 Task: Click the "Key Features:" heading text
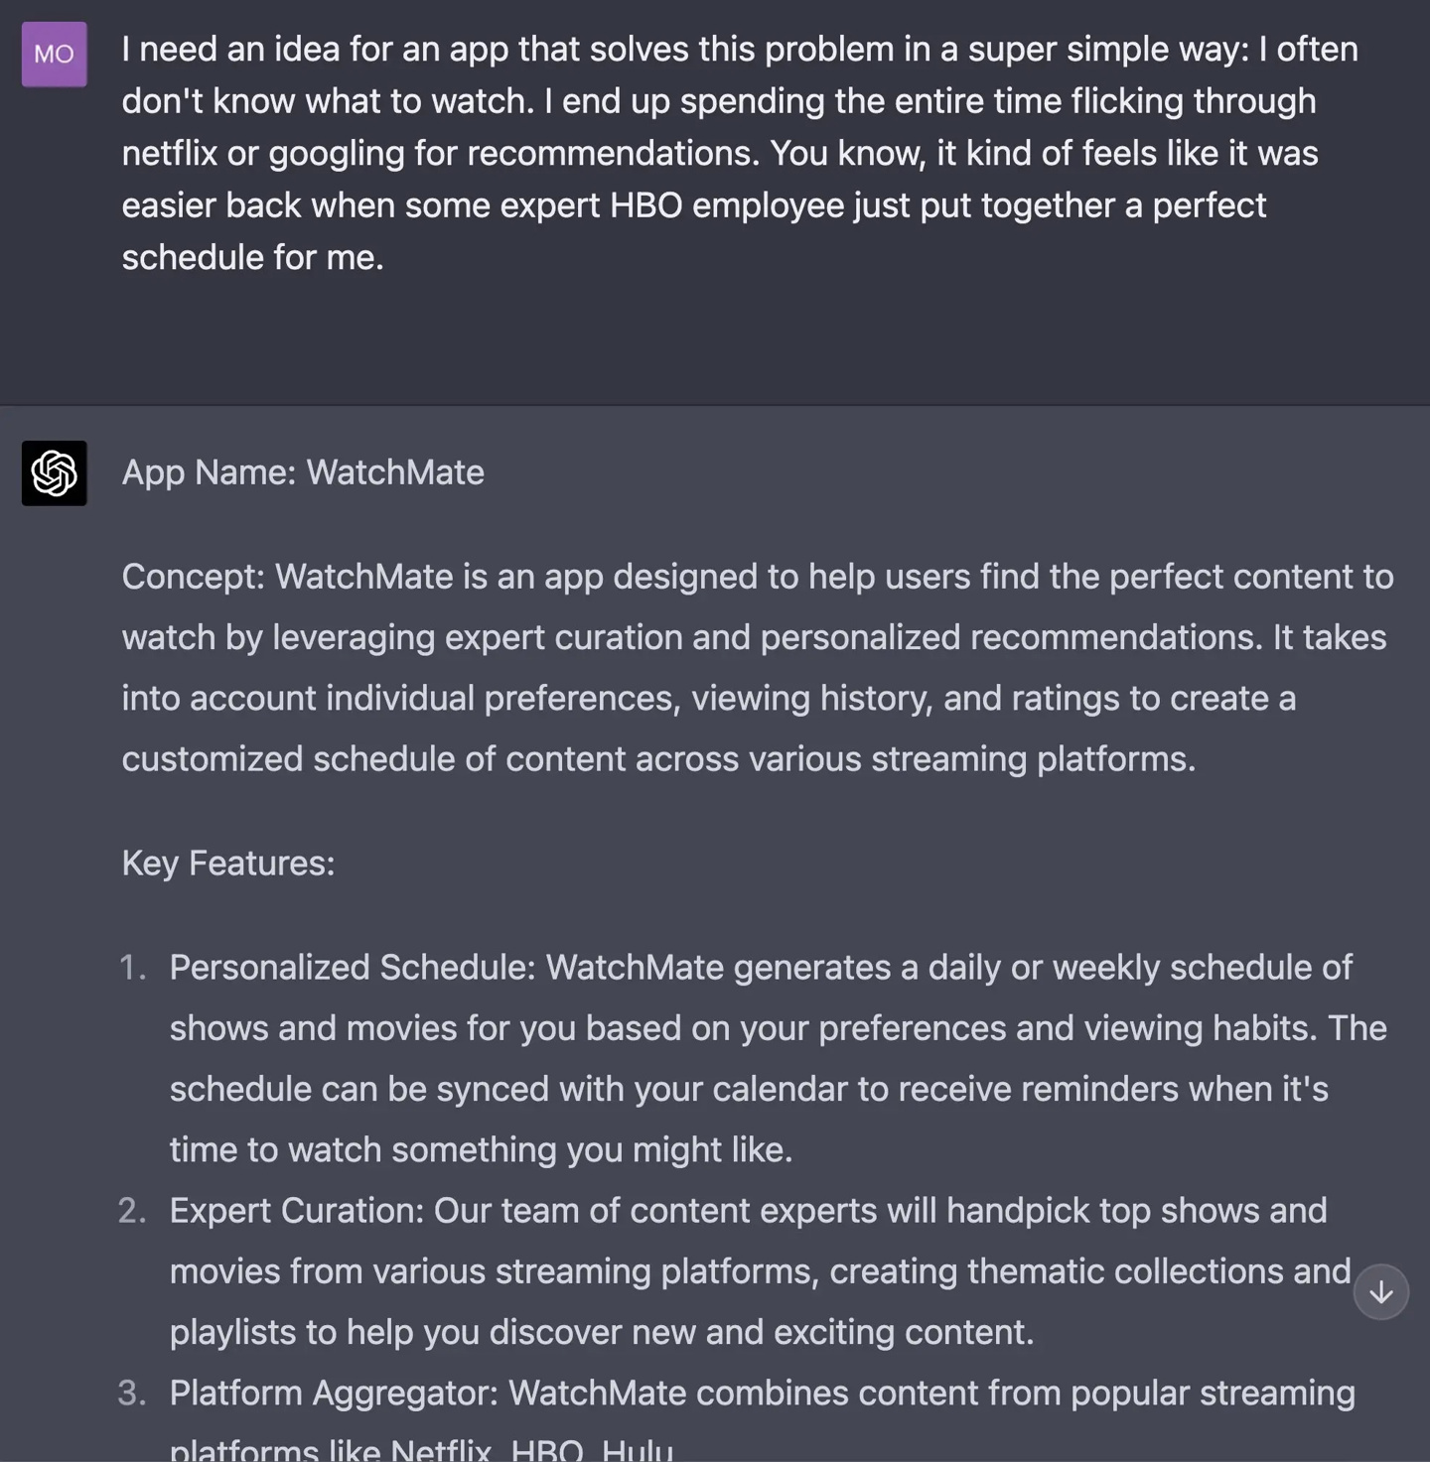pyautogui.click(x=228, y=864)
